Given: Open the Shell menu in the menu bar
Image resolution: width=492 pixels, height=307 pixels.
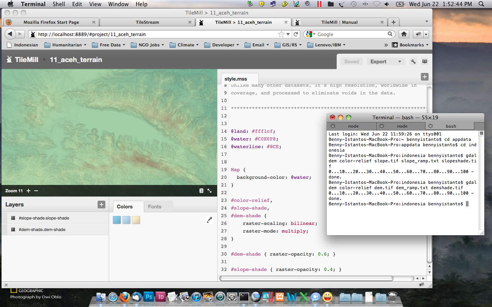Looking at the screenshot, I should (59, 4).
